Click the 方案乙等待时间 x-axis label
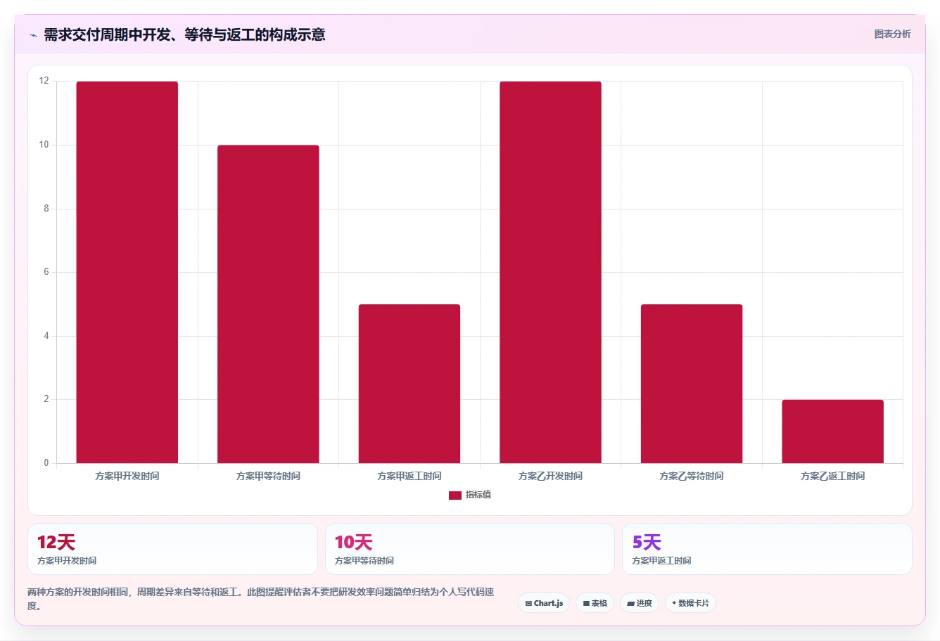This screenshot has height=641, width=940. click(692, 477)
